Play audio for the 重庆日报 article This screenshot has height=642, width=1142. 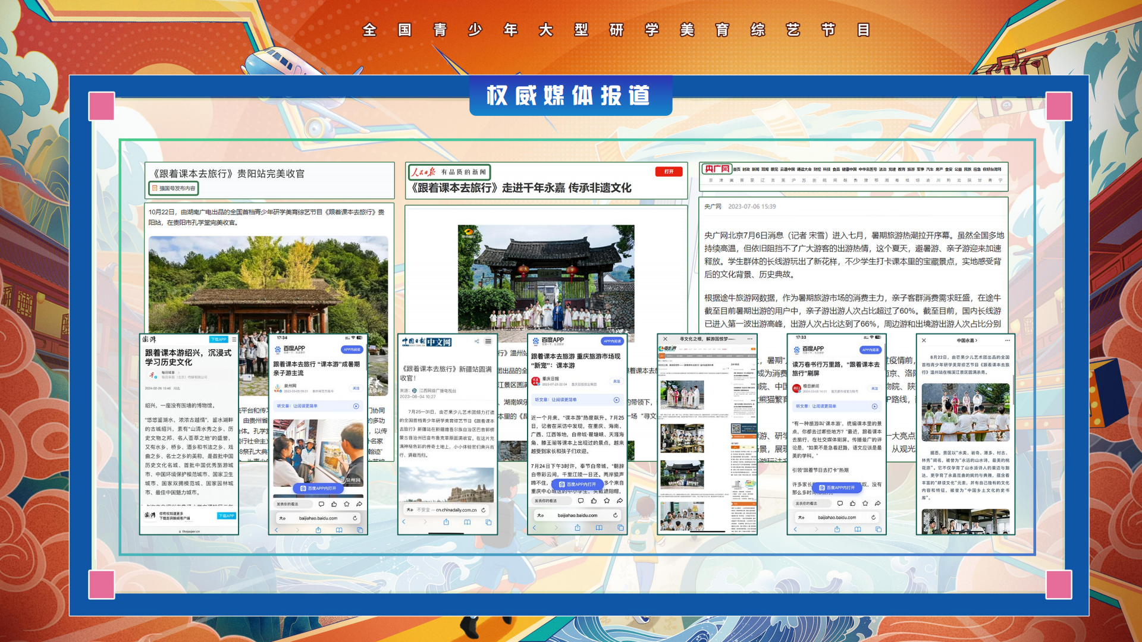pyautogui.click(x=617, y=400)
